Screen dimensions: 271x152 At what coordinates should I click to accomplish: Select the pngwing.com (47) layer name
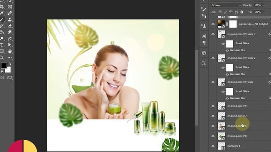pyautogui.click(x=238, y=116)
